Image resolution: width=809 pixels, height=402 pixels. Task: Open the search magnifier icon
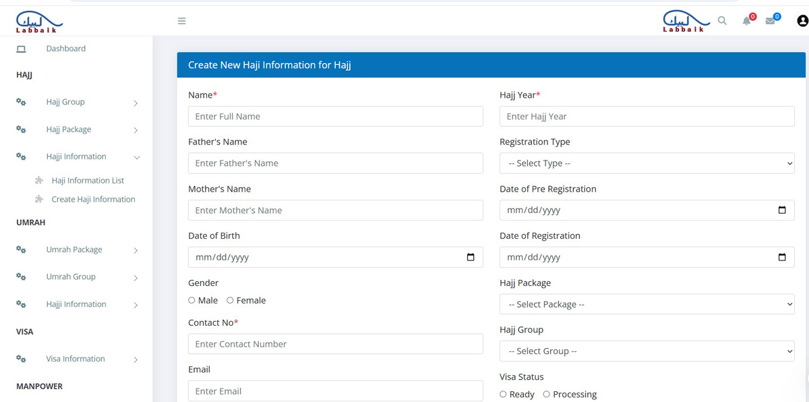point(722,21)
